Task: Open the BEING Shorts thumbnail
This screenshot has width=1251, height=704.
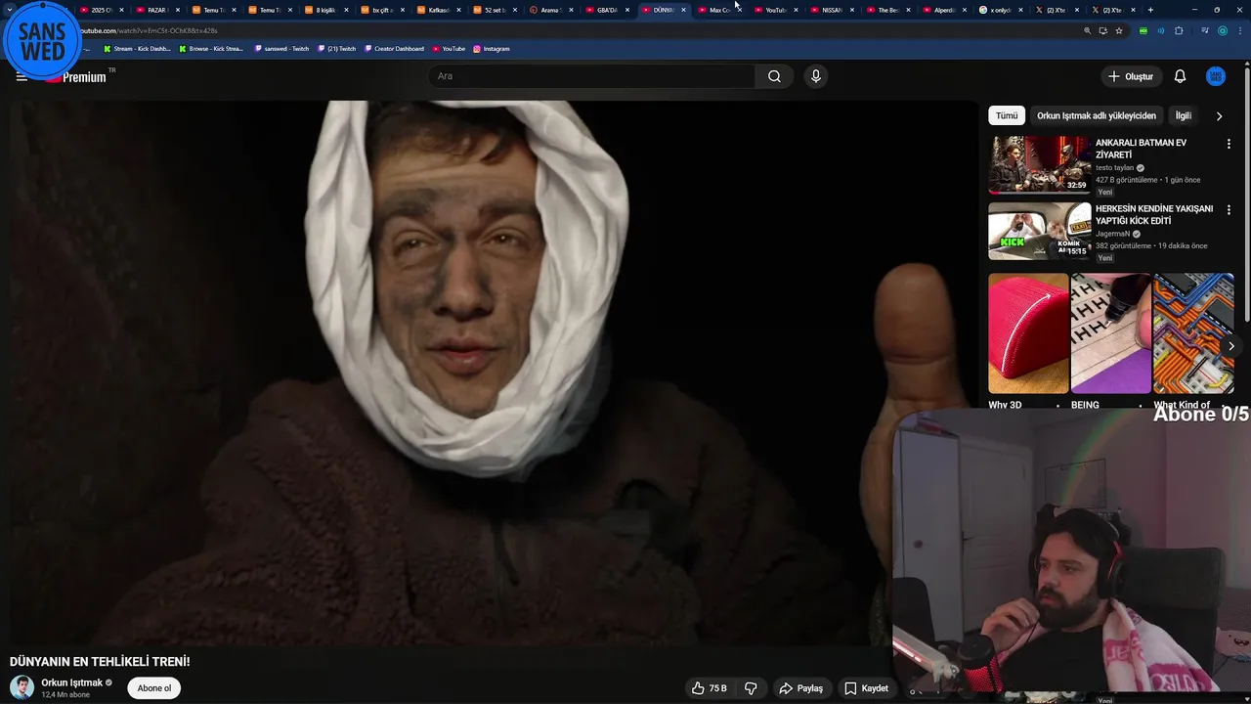Action: 1110,332
